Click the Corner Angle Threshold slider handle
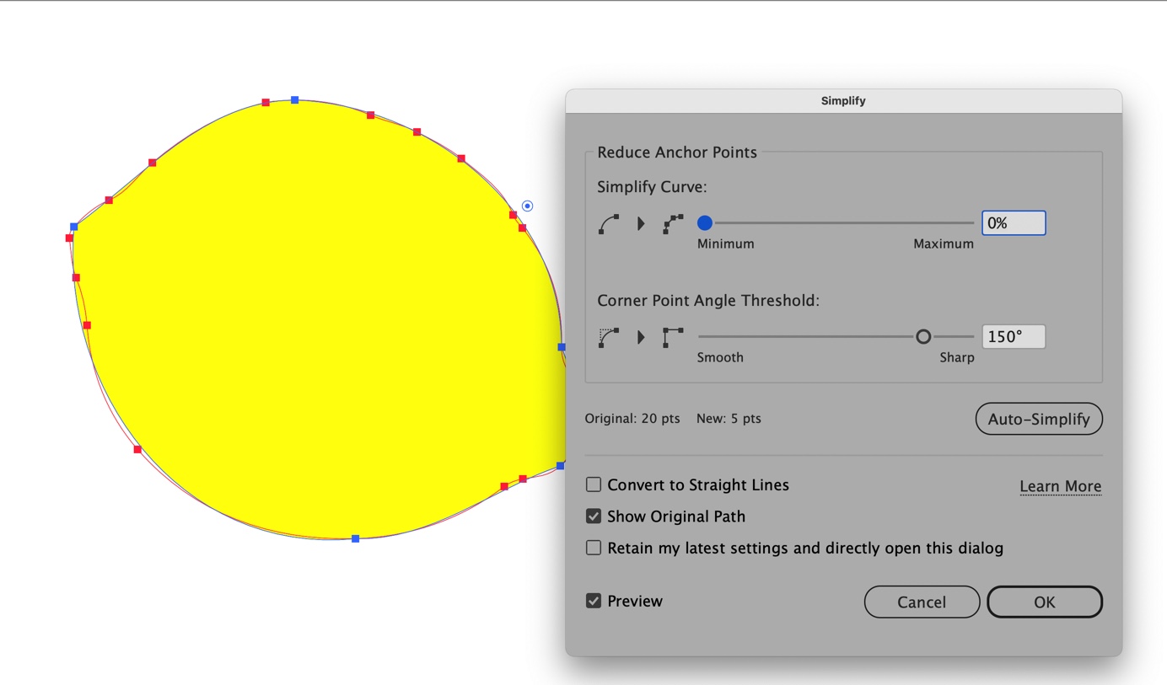The width and height of the screenshot is (1167, 685). click(x=923, y=336)
